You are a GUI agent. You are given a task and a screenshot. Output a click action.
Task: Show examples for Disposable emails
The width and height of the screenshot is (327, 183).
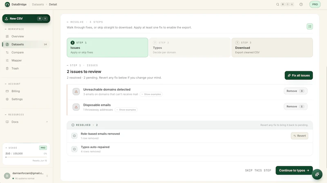point(126,110)
